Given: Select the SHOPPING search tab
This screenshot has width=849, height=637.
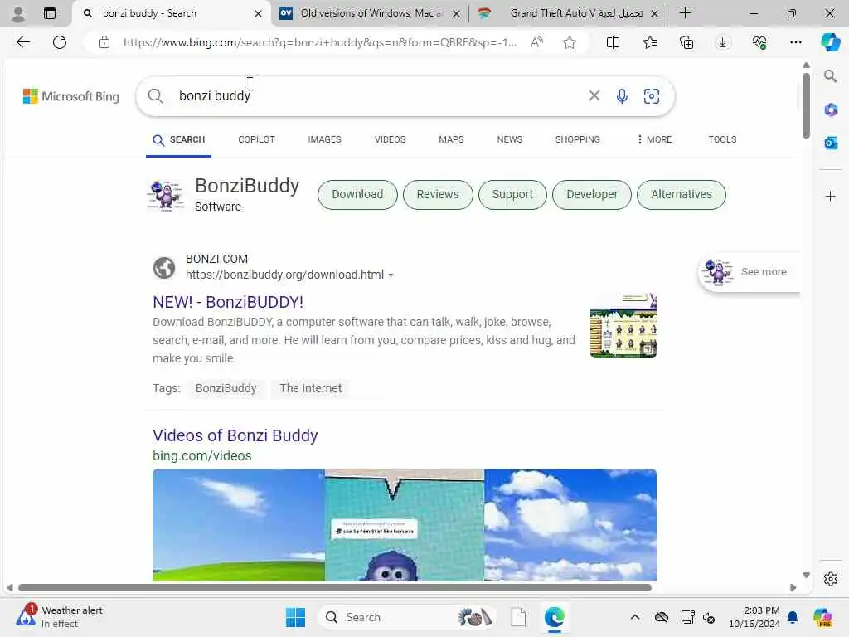Looking at the screenshot, I should [x=577, y=139].
